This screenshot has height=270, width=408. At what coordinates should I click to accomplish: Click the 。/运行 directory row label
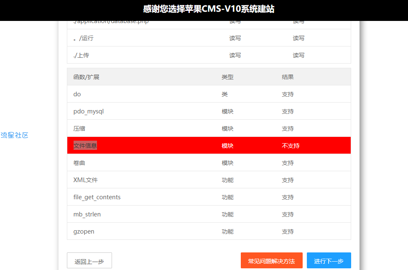point(83,38)
